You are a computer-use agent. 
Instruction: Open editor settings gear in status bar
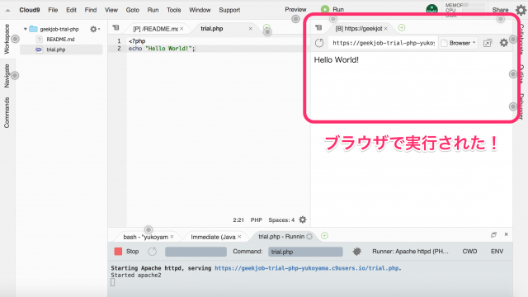(x=303, y=220)
